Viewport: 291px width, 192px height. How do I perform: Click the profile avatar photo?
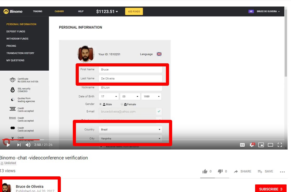[86, 54]
